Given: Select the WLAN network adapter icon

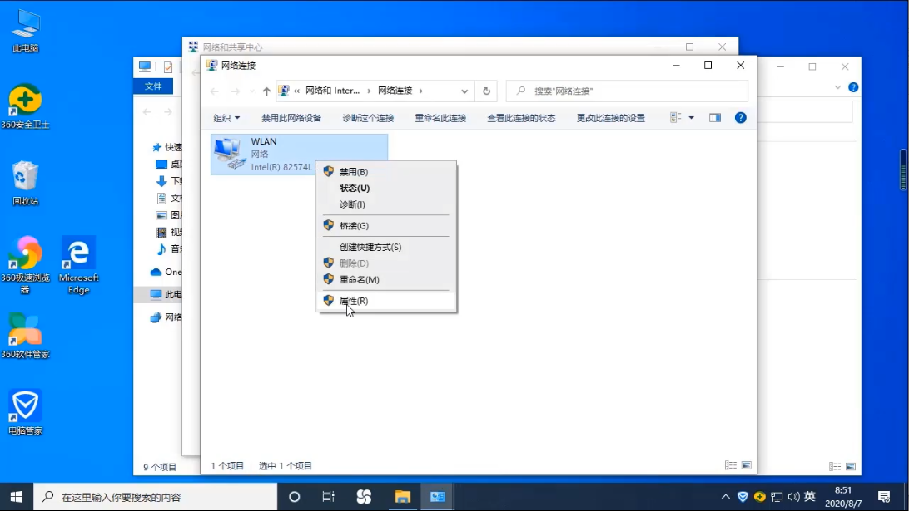Looking at the screenshot, I should (227, 154).
